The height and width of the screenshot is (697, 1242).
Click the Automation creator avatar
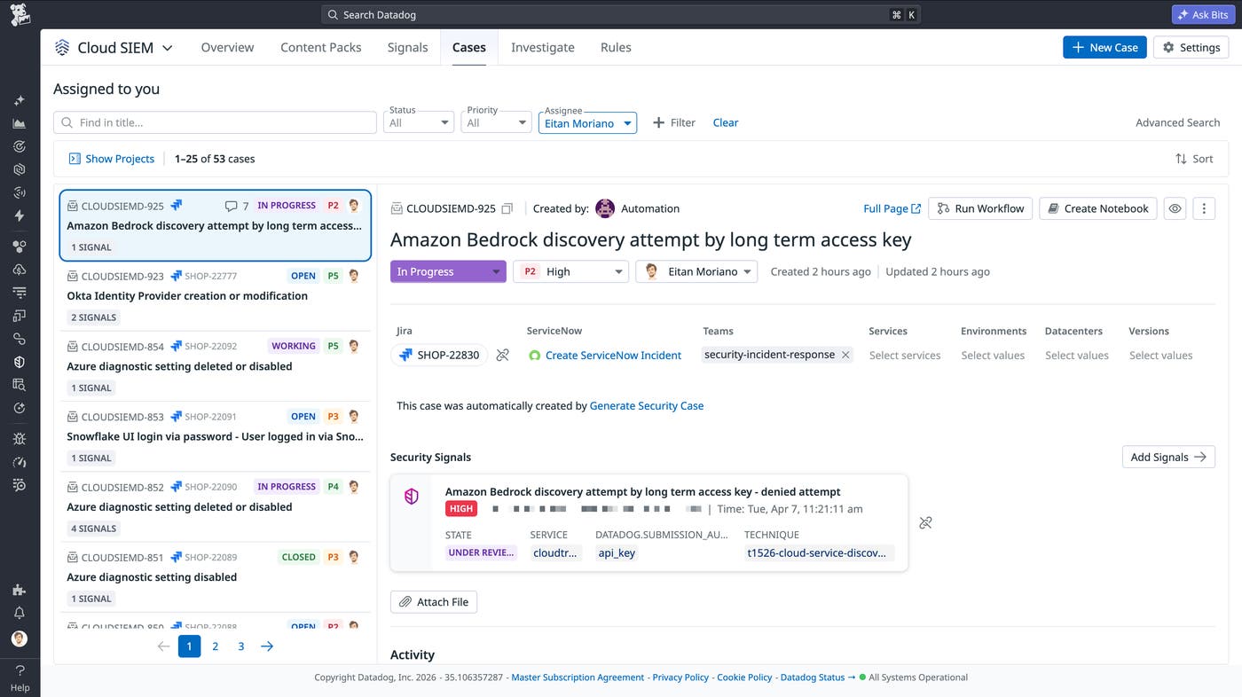point(605,208)
